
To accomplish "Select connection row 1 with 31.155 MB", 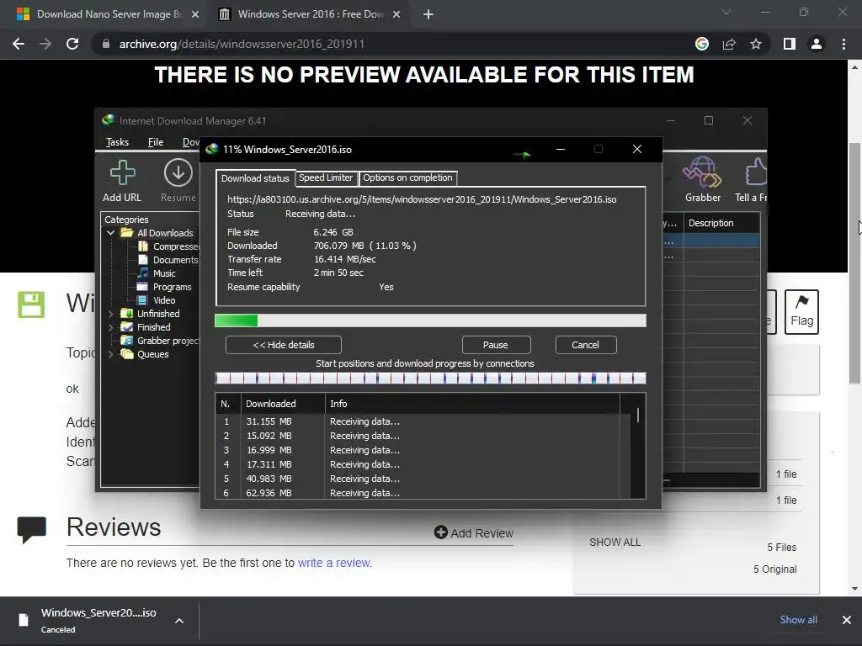I will point(418,421).
